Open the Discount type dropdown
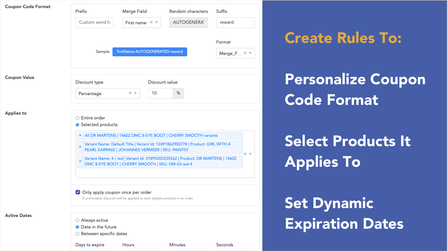The image size is (447, 251). (135, 93)
